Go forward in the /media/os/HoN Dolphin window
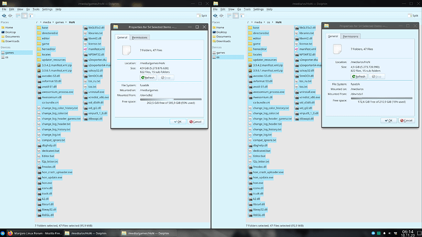 [221, 16]
